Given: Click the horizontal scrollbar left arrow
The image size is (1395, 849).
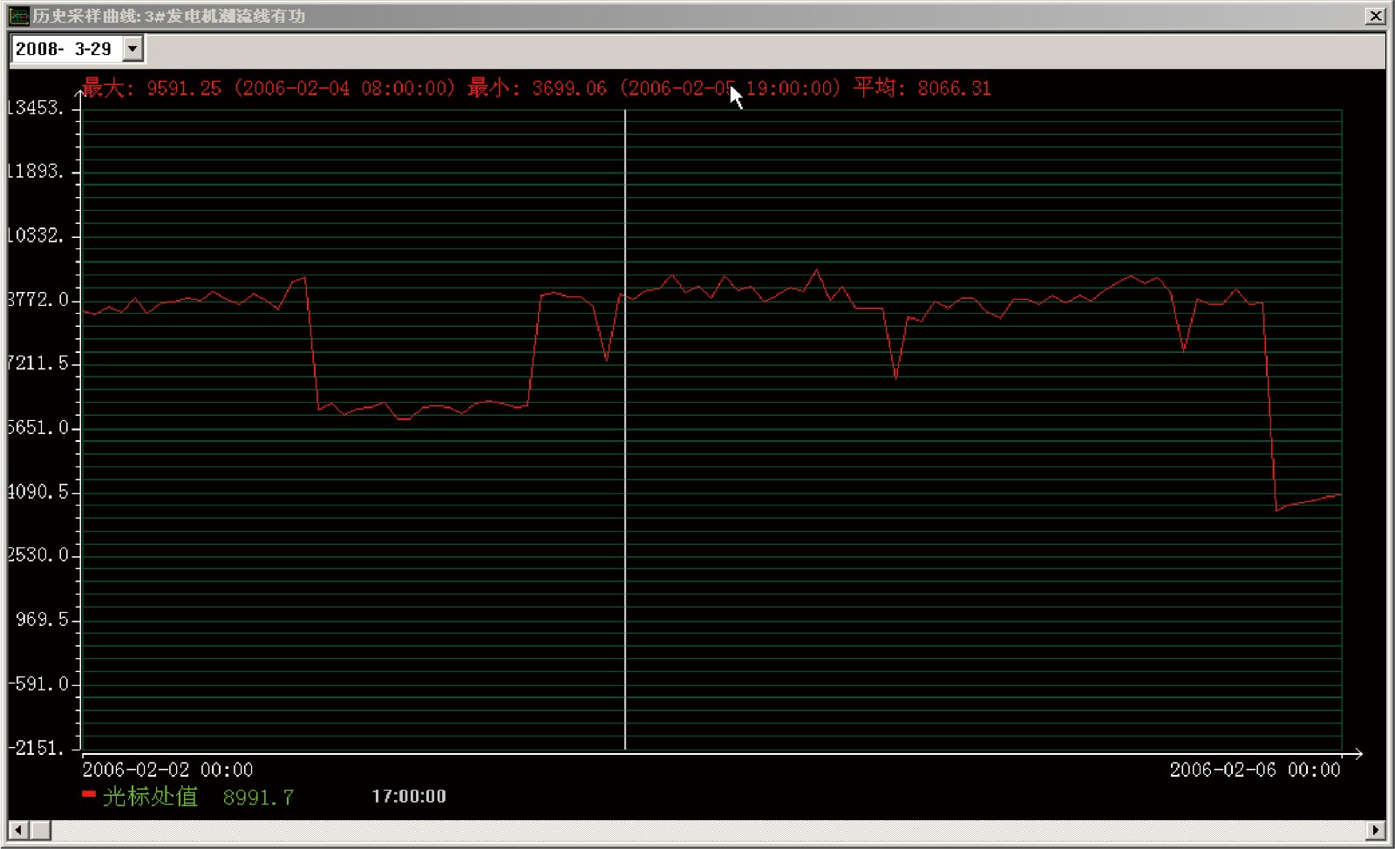Looking at the screenshot, I should (18, 830).
